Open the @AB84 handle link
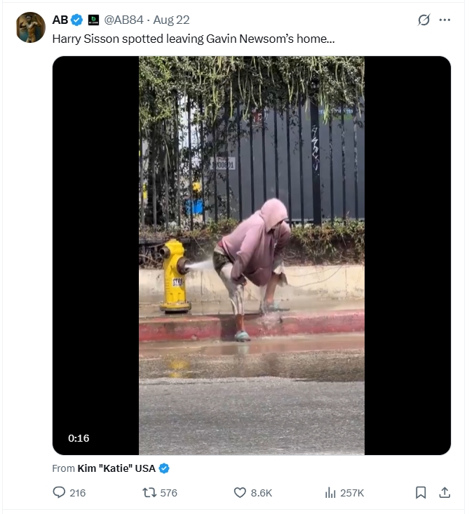474x514 pixels. point(124,20)
